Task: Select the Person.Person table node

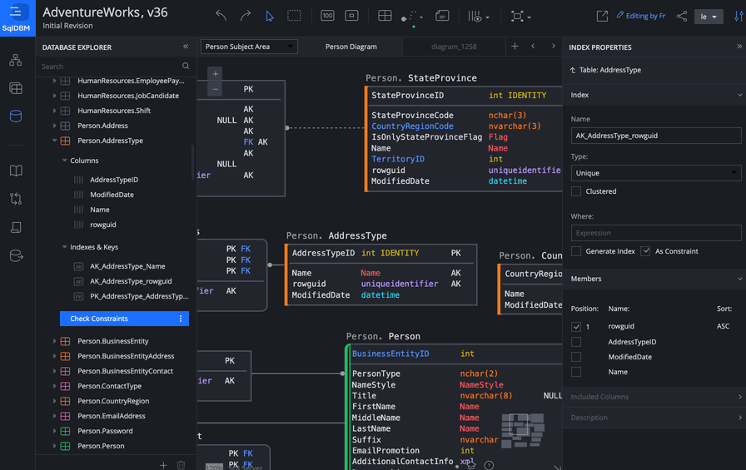Action: click(101, 446)
